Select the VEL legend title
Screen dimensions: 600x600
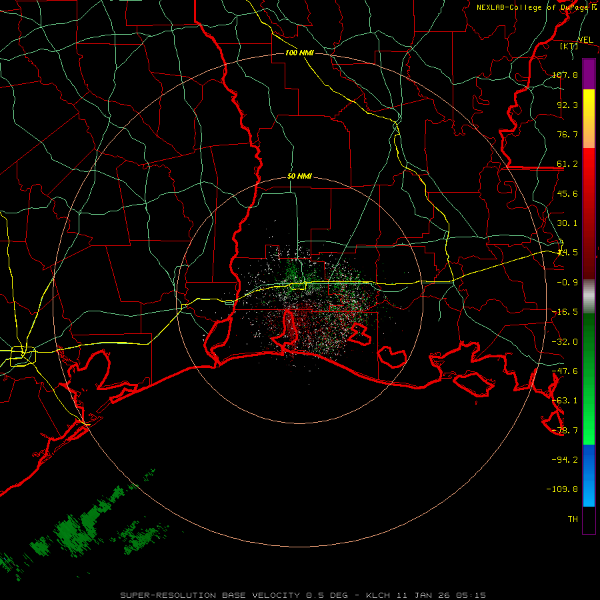[x=585, y=39]
